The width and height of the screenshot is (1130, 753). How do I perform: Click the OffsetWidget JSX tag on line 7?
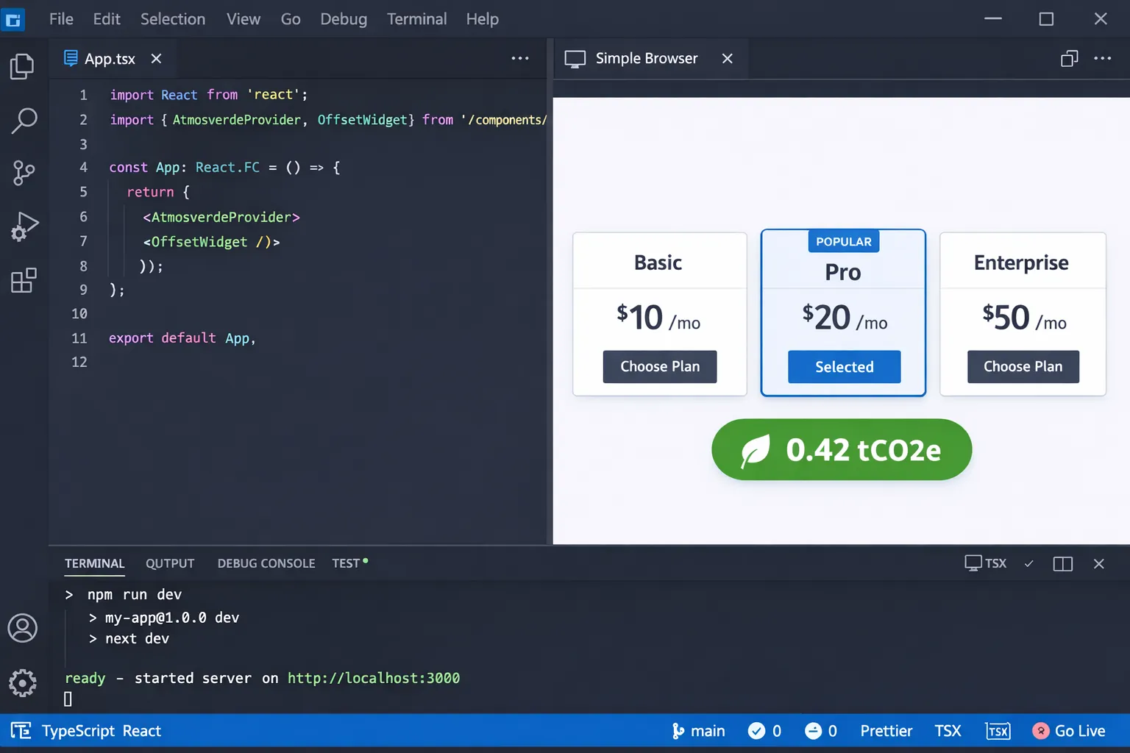[x=211, y=242]
